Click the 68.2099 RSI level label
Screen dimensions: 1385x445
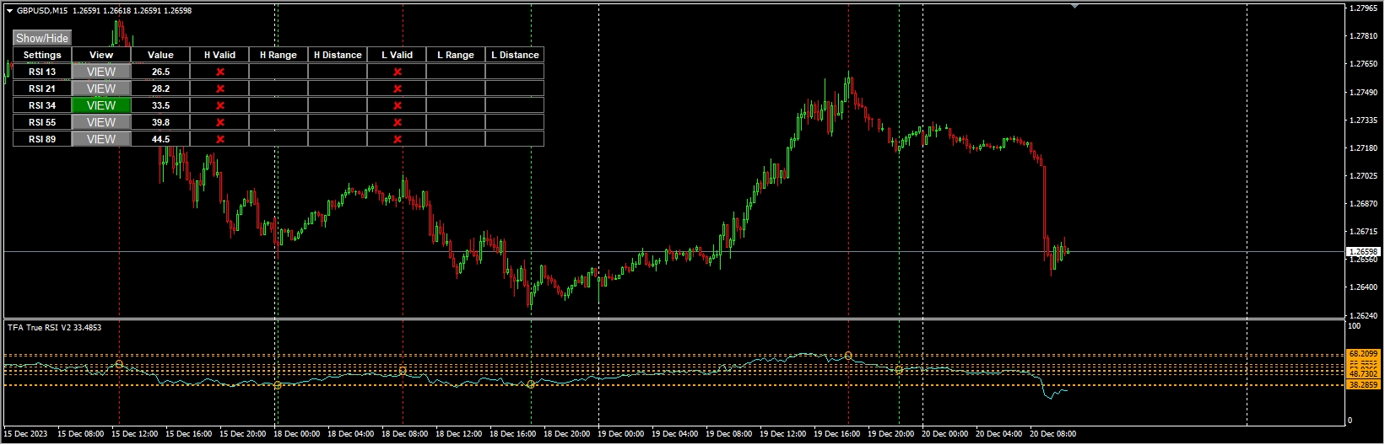1363,354
